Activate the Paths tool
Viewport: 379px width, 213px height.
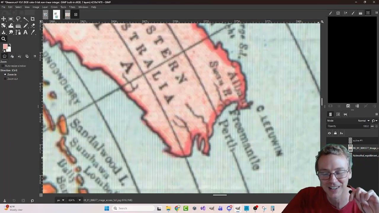coord(18,32)
